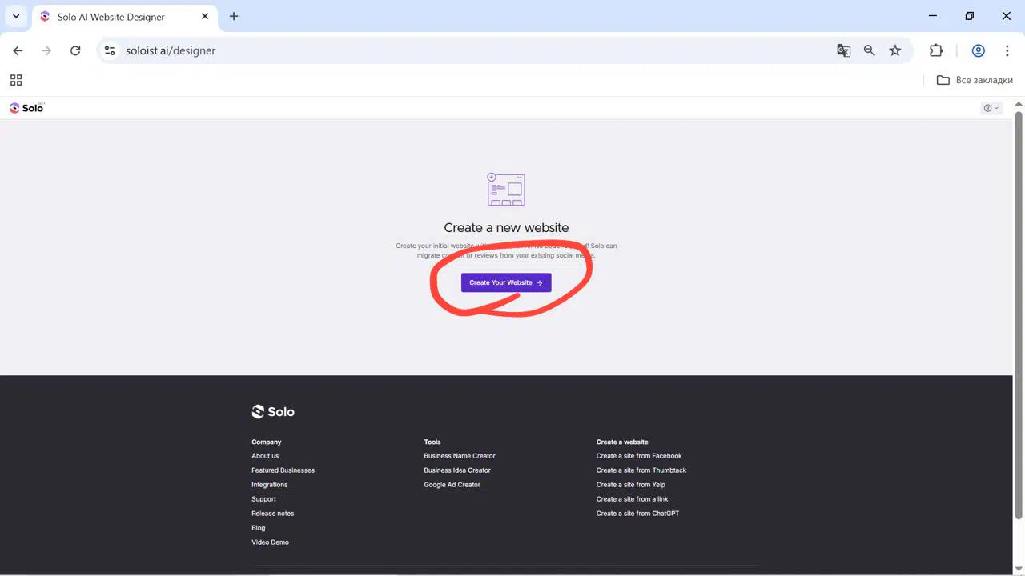Open Integrations footer link
1025x576 pixels.
tap(269, 485)
